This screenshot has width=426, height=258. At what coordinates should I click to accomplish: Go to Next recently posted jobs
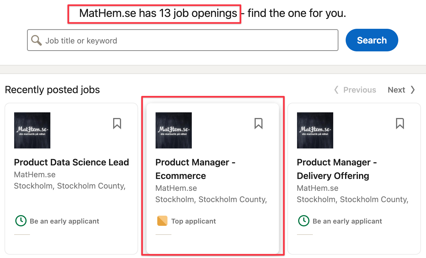click(x=401, y=90)
